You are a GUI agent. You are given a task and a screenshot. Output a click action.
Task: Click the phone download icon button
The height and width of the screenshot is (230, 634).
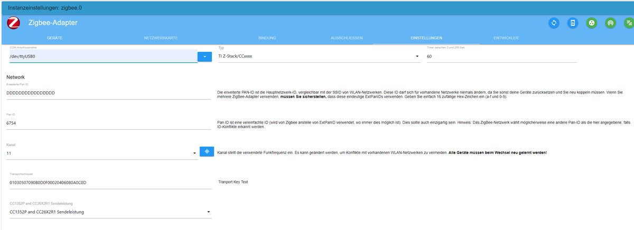tap(573, 23)
